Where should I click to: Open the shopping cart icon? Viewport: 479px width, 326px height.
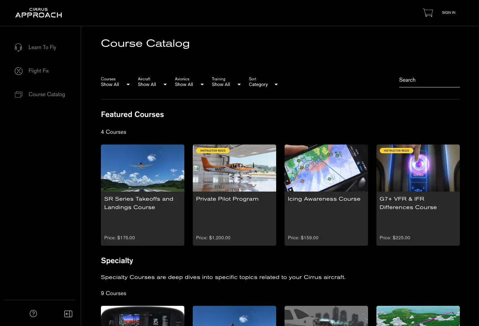tap(428, 13)
